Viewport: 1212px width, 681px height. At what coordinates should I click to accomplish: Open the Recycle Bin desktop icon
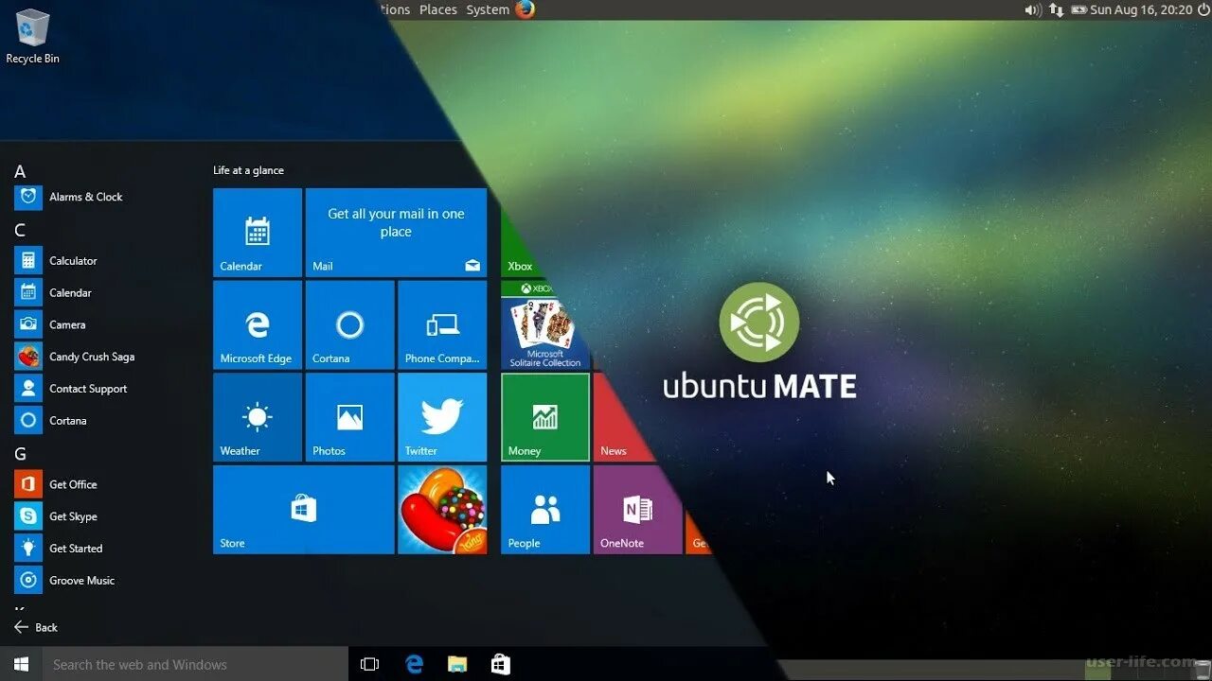coord(33,37)
